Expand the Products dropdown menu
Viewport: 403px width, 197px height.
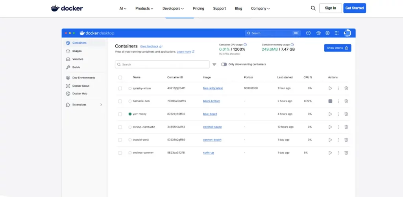[144, 8]
